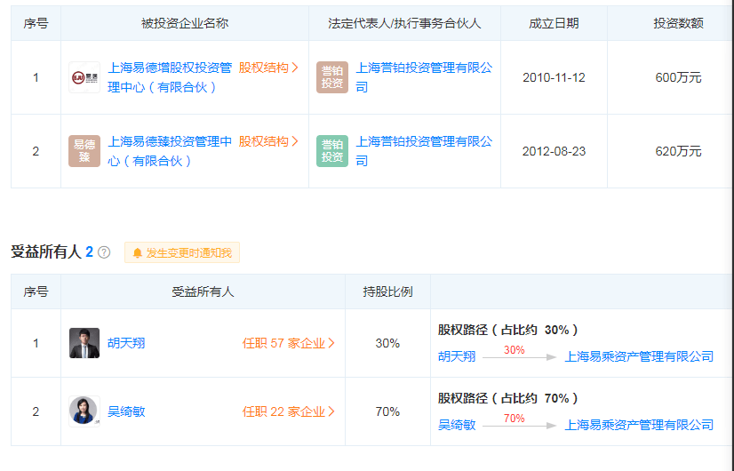The image size is (734, 471).
Task: Click 吴绮敏's profile photo
Action: tap(84, 411)
